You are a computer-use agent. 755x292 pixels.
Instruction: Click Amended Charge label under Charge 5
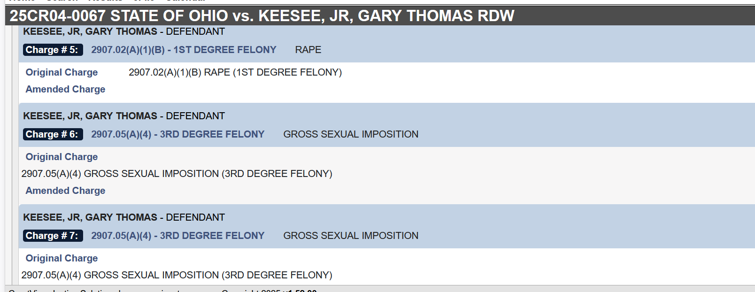click(65, 89)
